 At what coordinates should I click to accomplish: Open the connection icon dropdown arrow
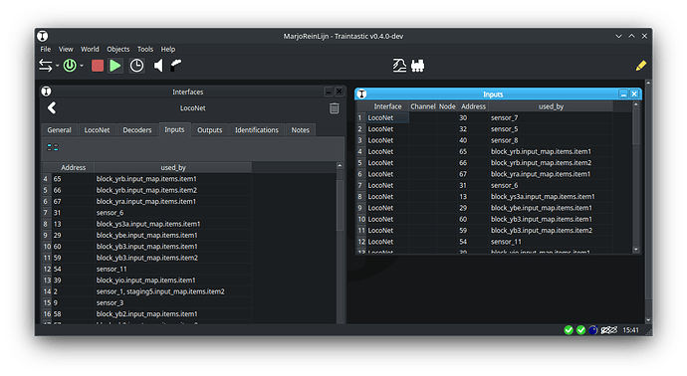coord(58,66)
